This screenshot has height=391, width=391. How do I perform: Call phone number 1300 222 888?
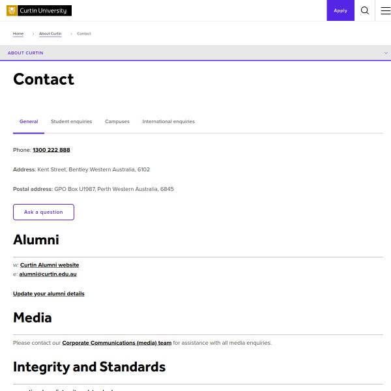pos(51,150)
